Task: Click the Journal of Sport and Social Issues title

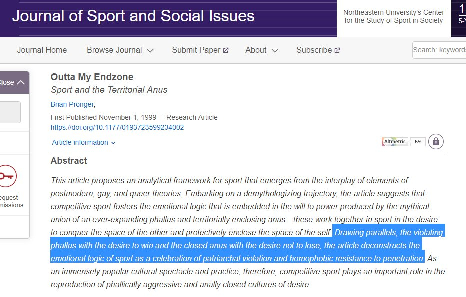Action: click(133, 16)
